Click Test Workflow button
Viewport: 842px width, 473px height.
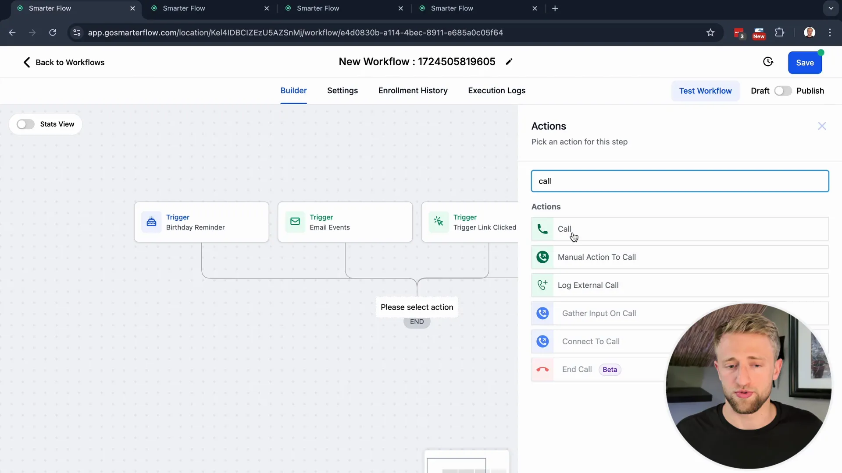click(x=705, y=91)
